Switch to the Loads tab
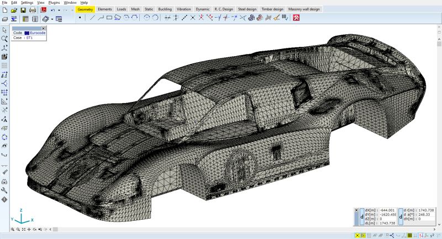The height and width of the screenshot is (239, 442). [x=122, y=9]
